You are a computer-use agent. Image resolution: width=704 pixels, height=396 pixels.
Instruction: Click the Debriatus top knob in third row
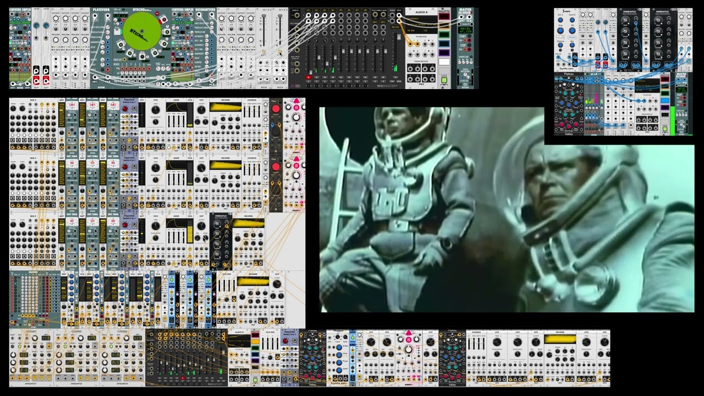click(x=217, y=223)
